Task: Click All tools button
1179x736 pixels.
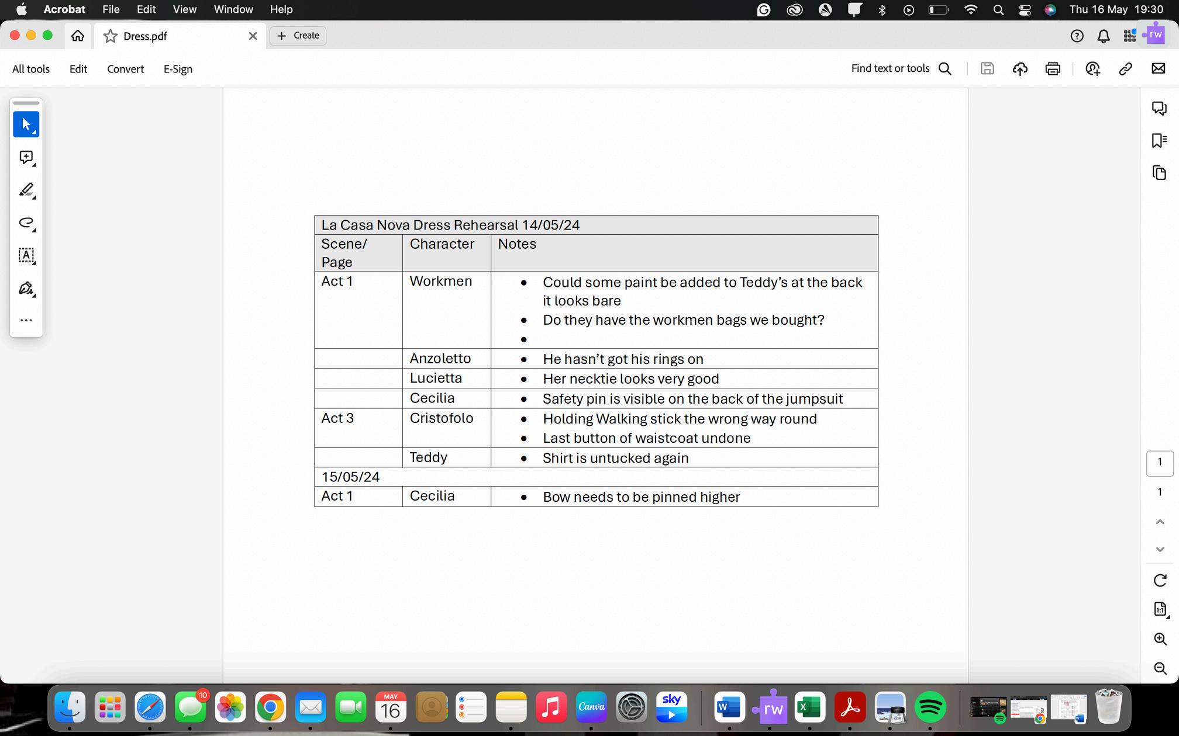Action: [31, 69]
